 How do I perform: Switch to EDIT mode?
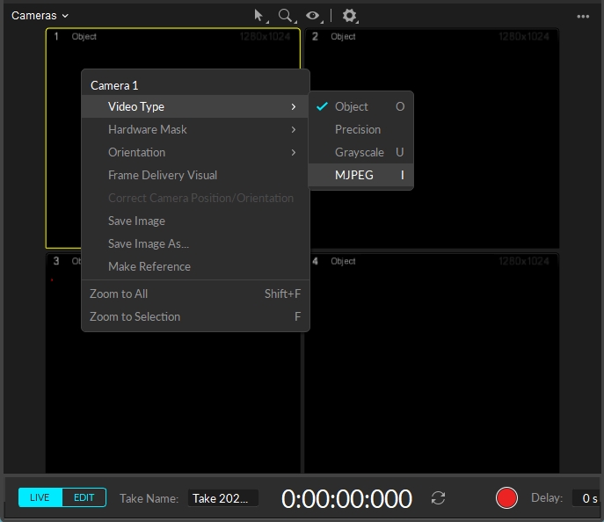[x=84, y=497]
